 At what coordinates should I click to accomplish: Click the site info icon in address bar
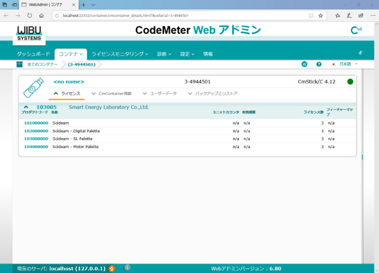pyautogui.click(x=57, y=16)
